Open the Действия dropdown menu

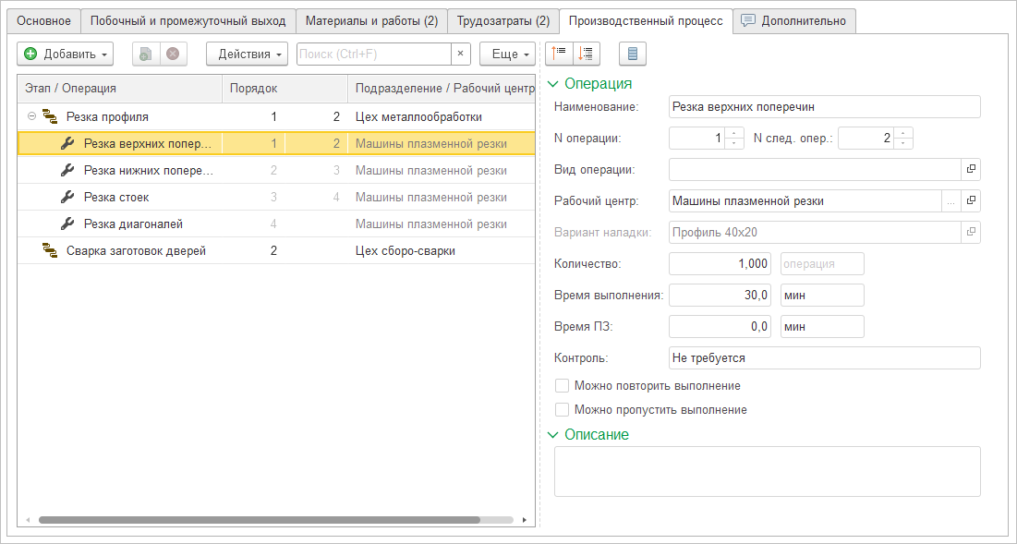[247, 54]
